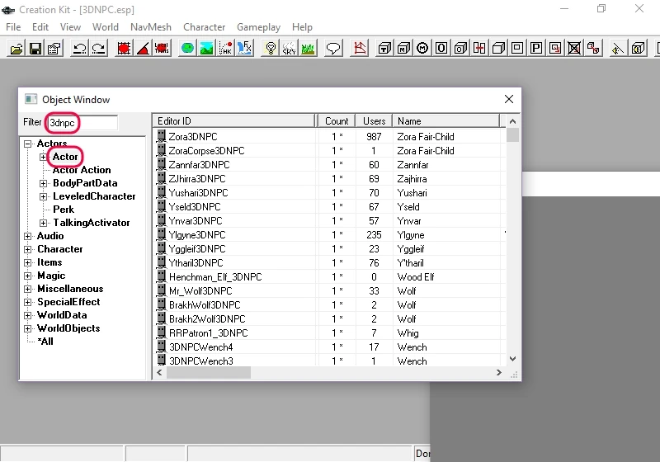Select the Ylgyne3DNPC row
The width and height of the screenshot is (660, 462).
tap(328, 235)
